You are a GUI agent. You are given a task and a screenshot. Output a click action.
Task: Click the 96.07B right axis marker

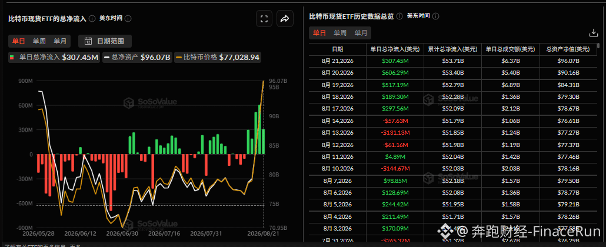coord(278,81)
